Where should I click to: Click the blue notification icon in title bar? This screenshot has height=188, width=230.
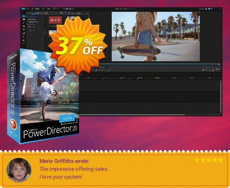coord(209,9)
